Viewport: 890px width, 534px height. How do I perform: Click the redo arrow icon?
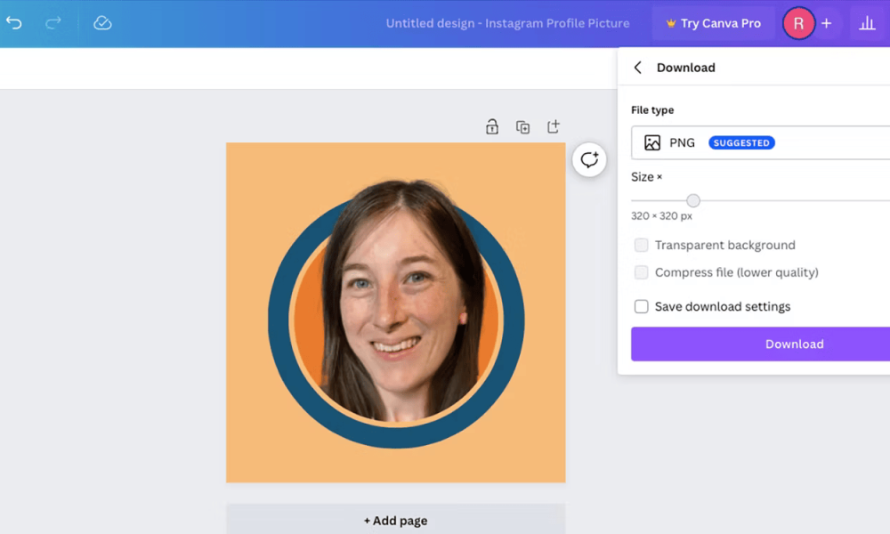(x=53, y=23)
